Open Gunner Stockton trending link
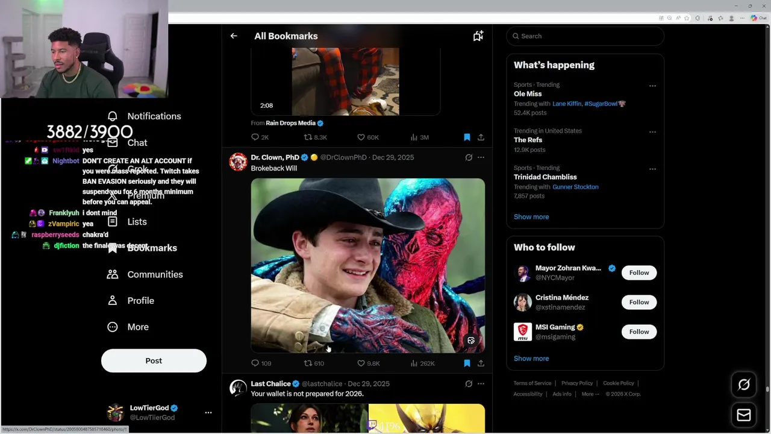This screenshot has height=434, width=771. coord(575,187)
